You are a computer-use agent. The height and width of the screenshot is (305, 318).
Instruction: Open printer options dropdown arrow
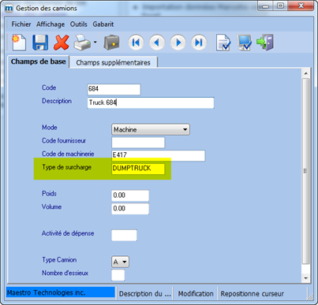coord(95,42)
